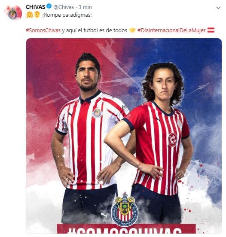Click the Puma logo on the shorts

point(105,215)
